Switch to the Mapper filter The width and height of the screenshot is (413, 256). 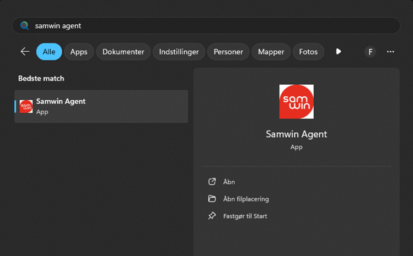[271, 52]
